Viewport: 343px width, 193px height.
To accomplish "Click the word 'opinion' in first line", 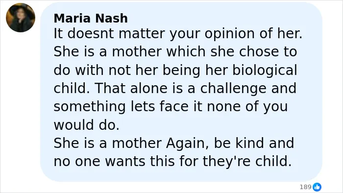I will pyautogui.click(x=229, y=34).
